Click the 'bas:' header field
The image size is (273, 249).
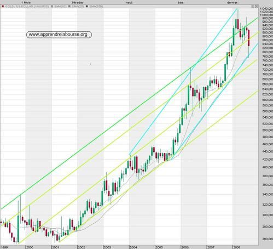point(181,3)
